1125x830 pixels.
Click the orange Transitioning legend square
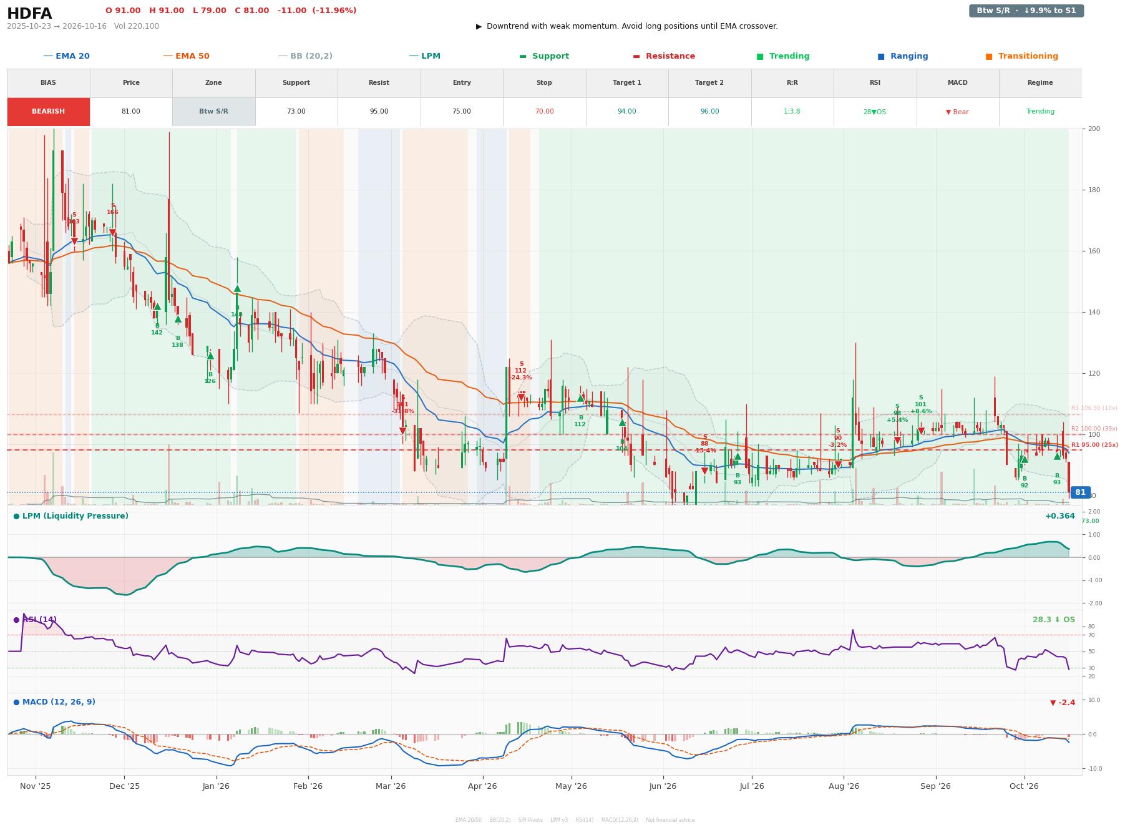pos(989,56)
